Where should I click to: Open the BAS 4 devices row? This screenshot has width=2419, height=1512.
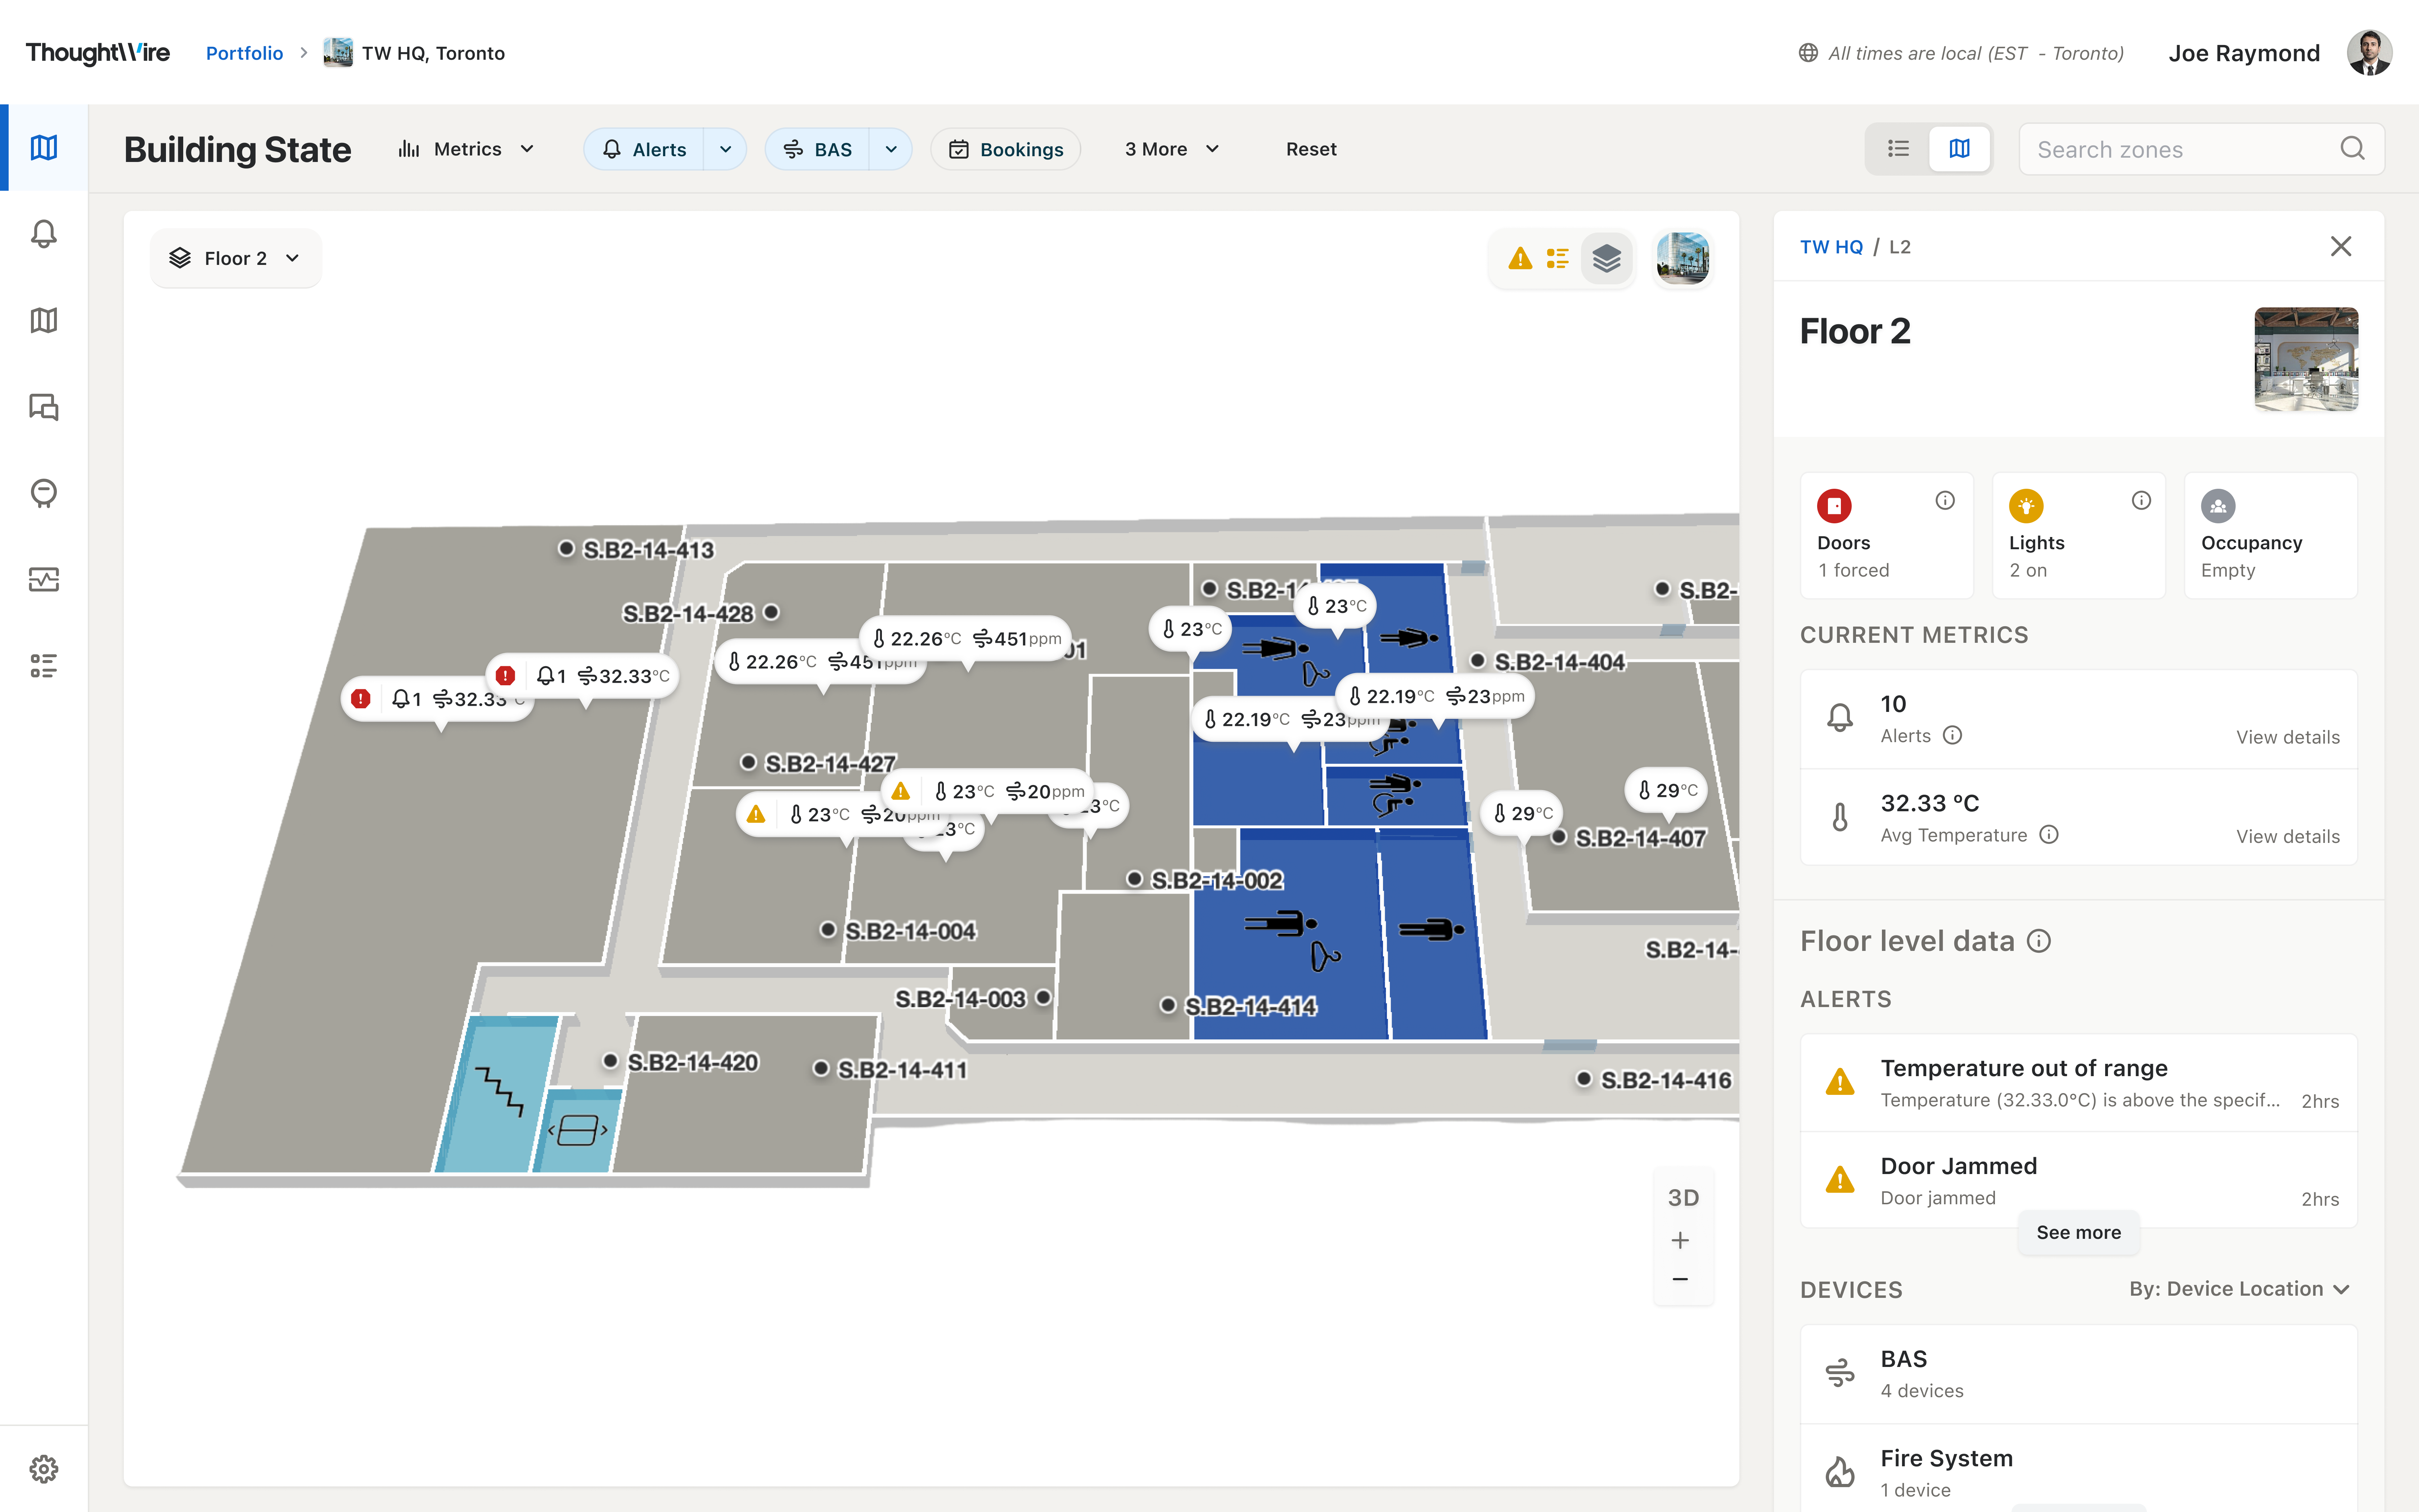tap(2078, 1374)
